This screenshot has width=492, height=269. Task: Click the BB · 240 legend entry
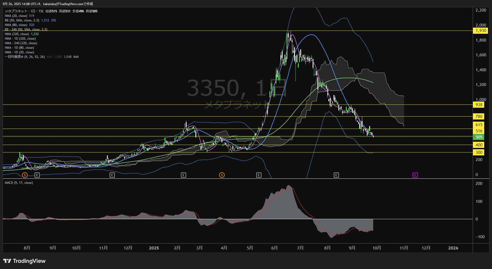(x=26, y=29)
